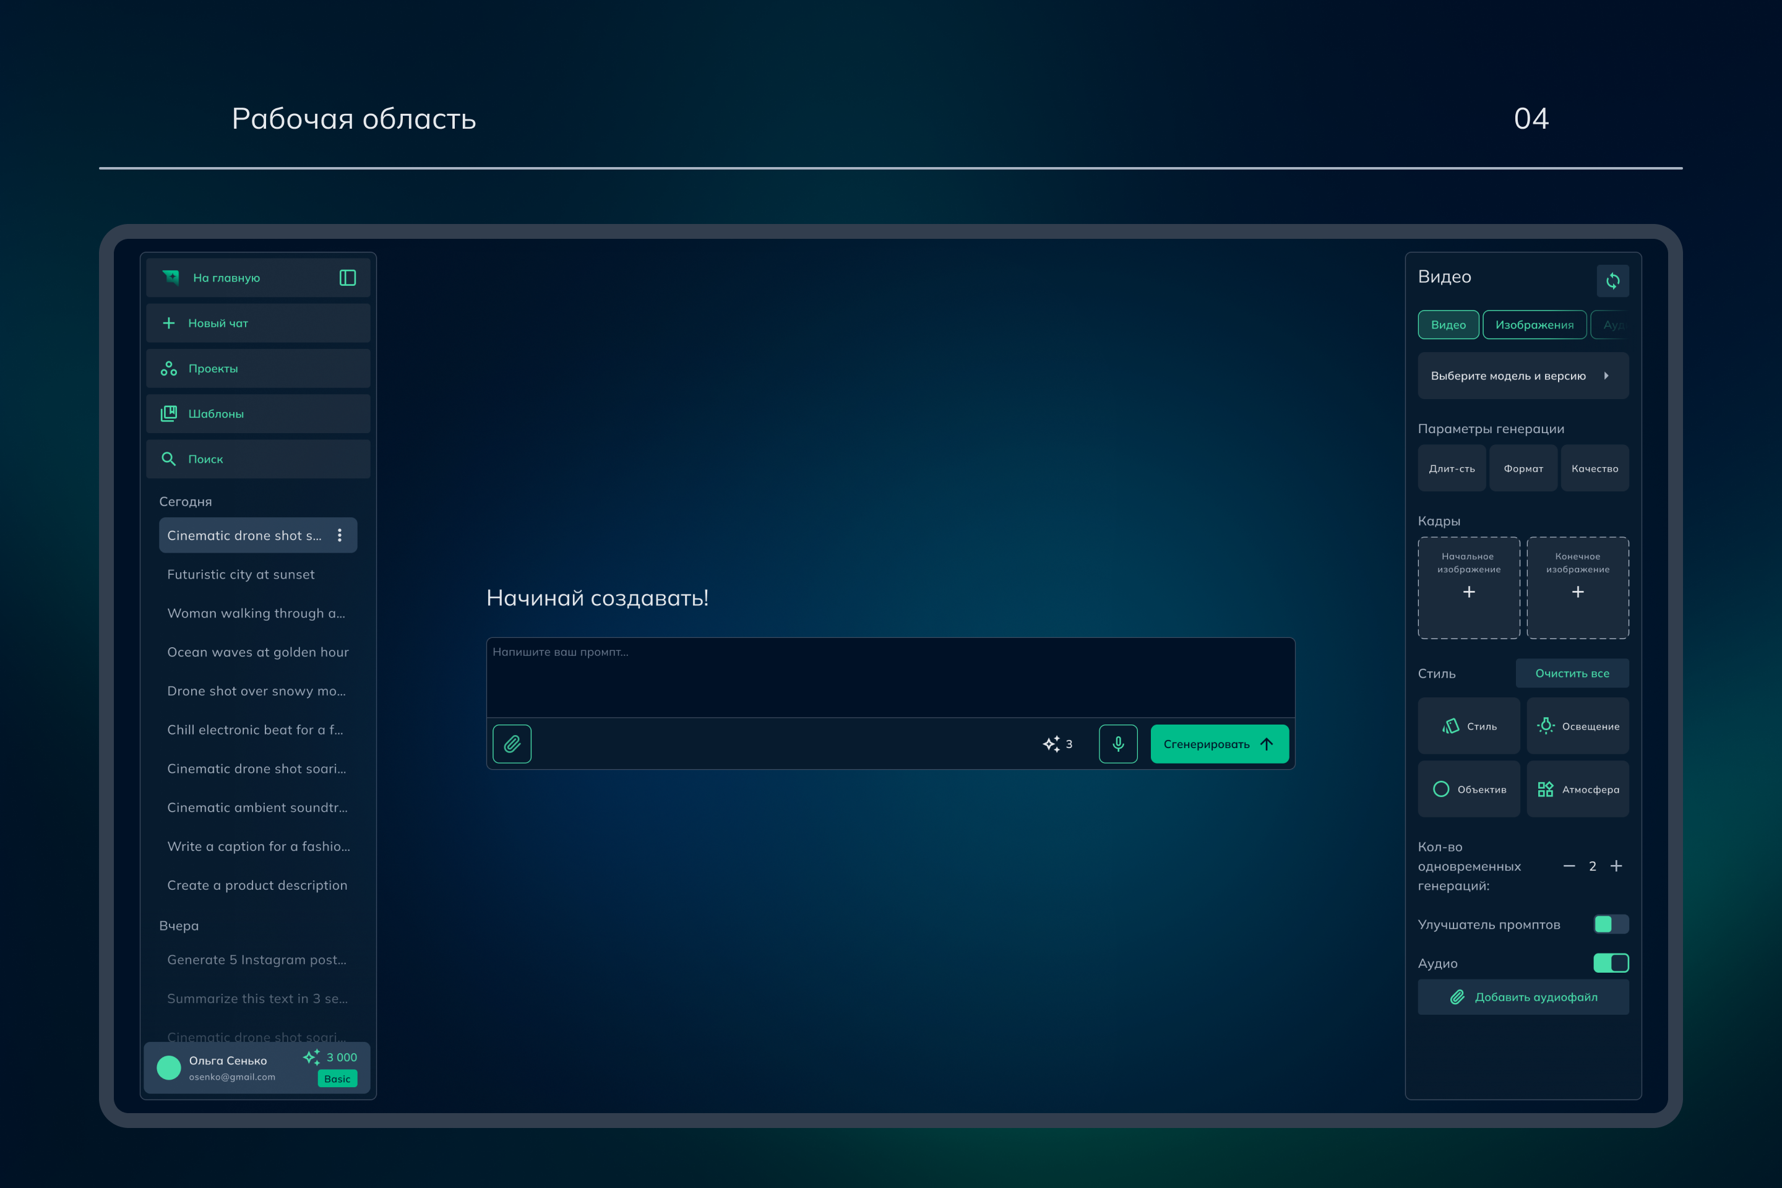Screen dimensions: 1782x1188
Task: Click the paperclip attach icon in prompt box
Action: pyautogui.click(x=512, y=744)
